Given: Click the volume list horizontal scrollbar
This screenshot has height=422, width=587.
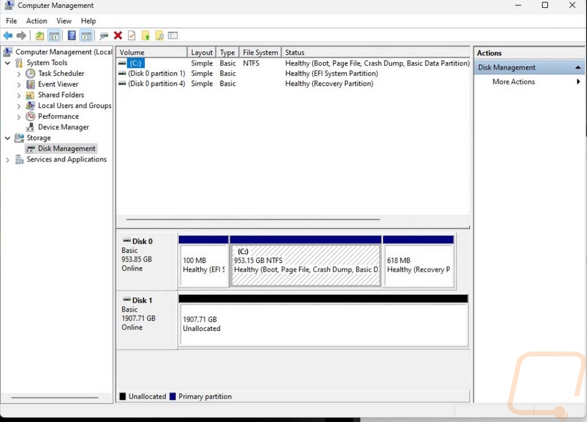Looking at the screenshot, I should click(253, 219).
